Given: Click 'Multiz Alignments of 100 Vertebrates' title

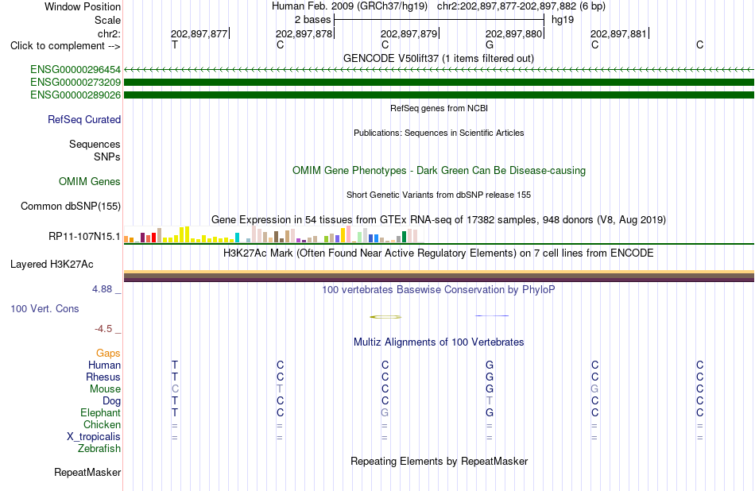Looking at the screenshot, I should pos(439,342).
